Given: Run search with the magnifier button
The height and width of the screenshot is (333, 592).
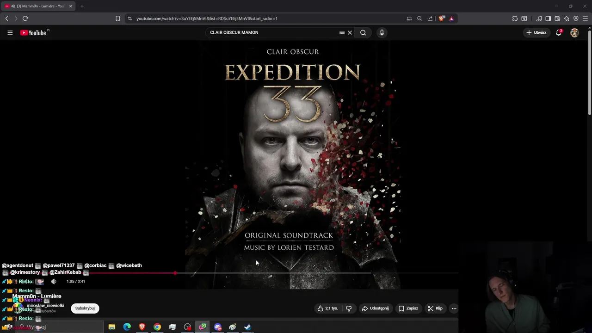Looking at the screenshot, I should (363, 33).
